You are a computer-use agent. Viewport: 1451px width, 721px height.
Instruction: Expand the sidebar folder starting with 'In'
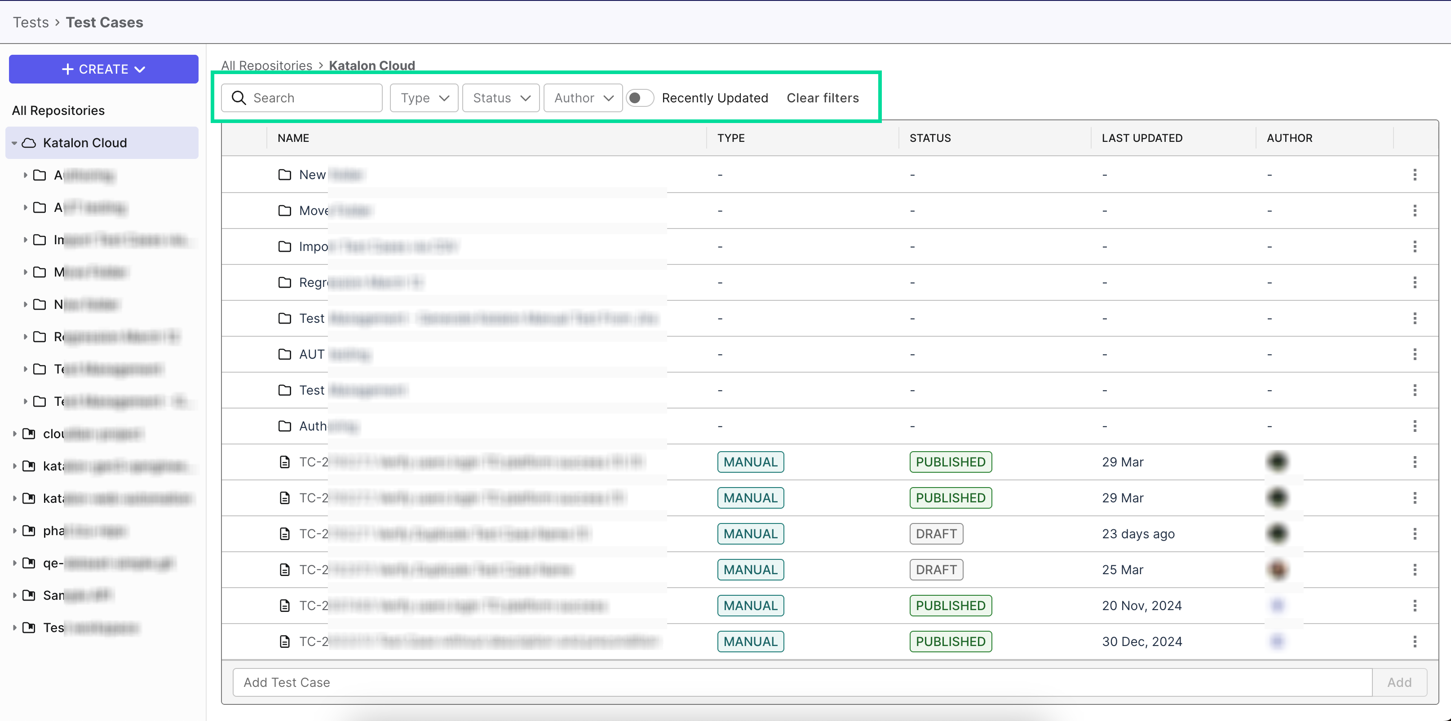pos(25,240)
